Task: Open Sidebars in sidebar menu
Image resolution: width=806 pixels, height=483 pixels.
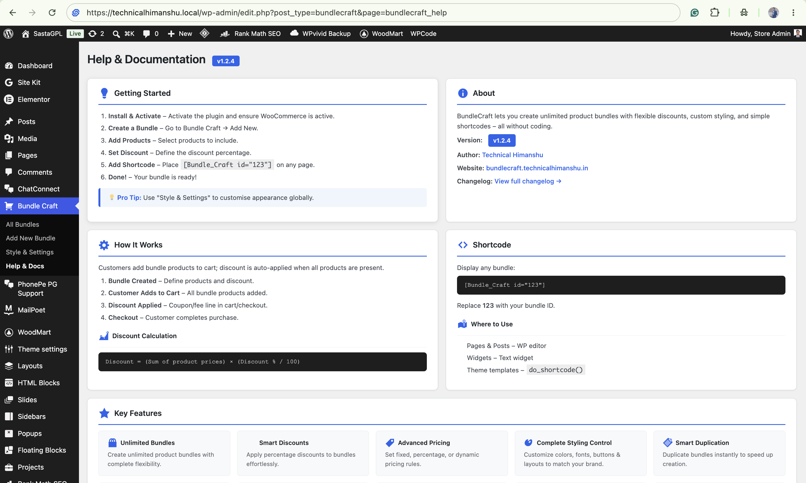Action: pos(39,416)
